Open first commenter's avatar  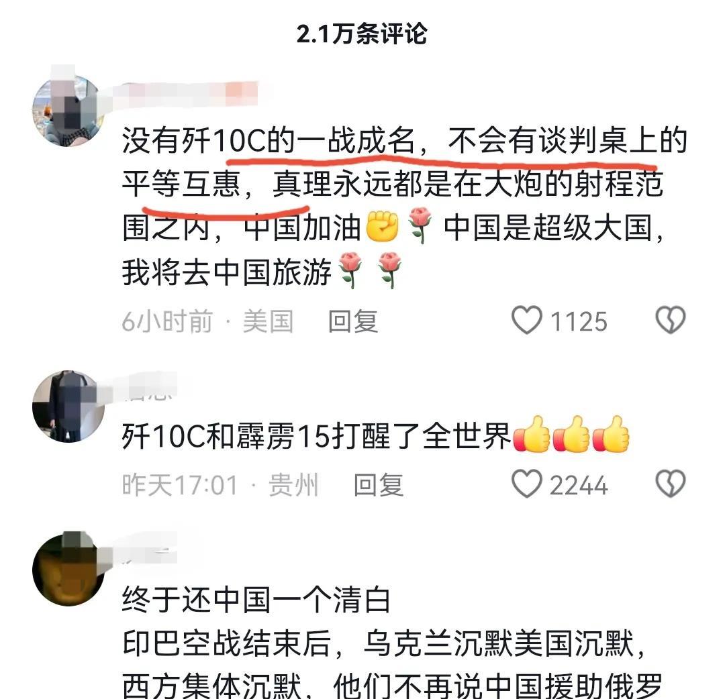[68, 111]
